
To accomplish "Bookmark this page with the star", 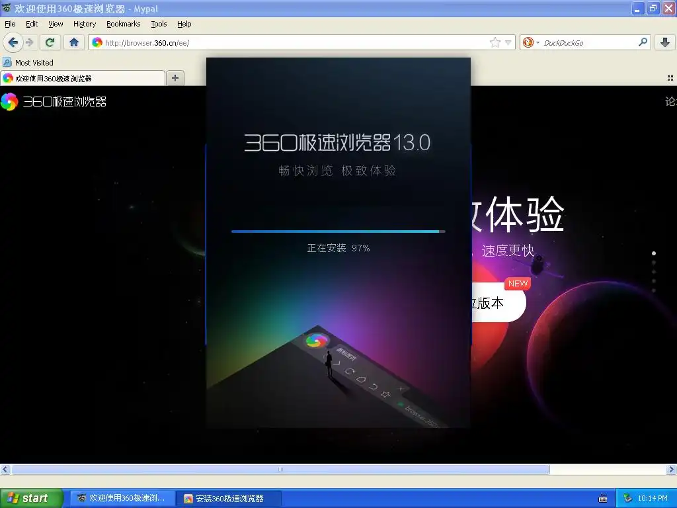I will point(495,42).
